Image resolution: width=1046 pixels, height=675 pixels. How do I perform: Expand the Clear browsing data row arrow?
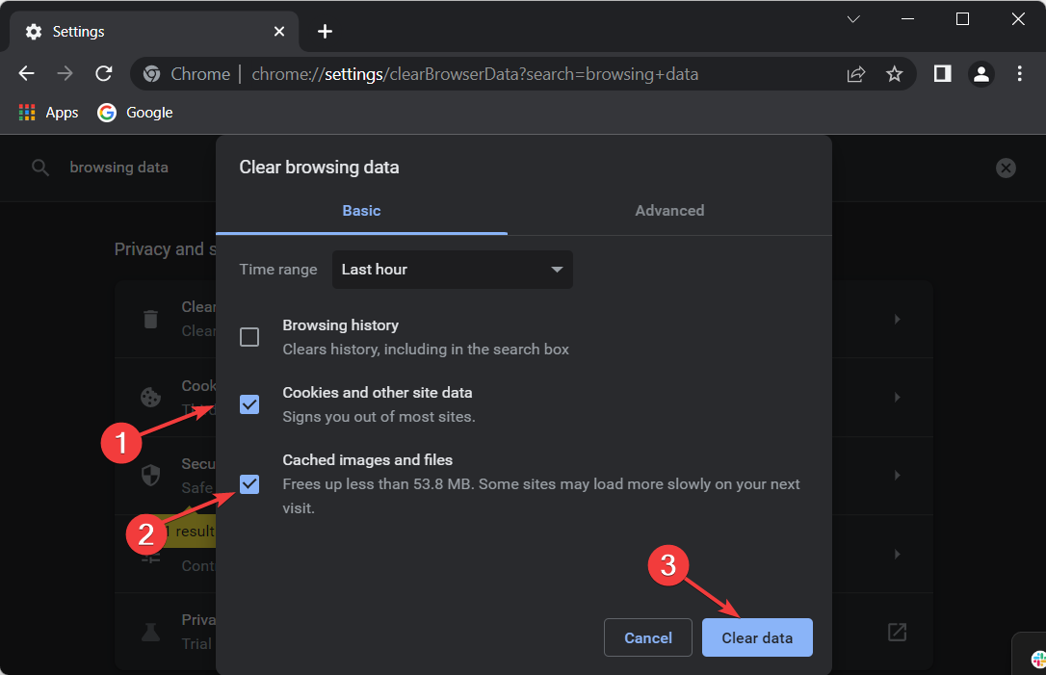(898, 319)
